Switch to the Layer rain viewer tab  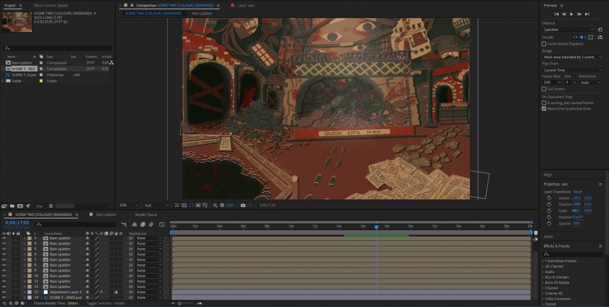[x=246, y=5]
